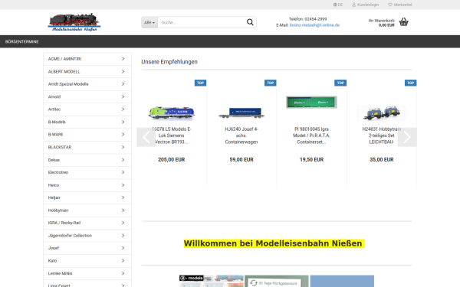460x287 pixels.
Task: Click TOP badge on Hobbytrain Set
Action: click(410, 83)
